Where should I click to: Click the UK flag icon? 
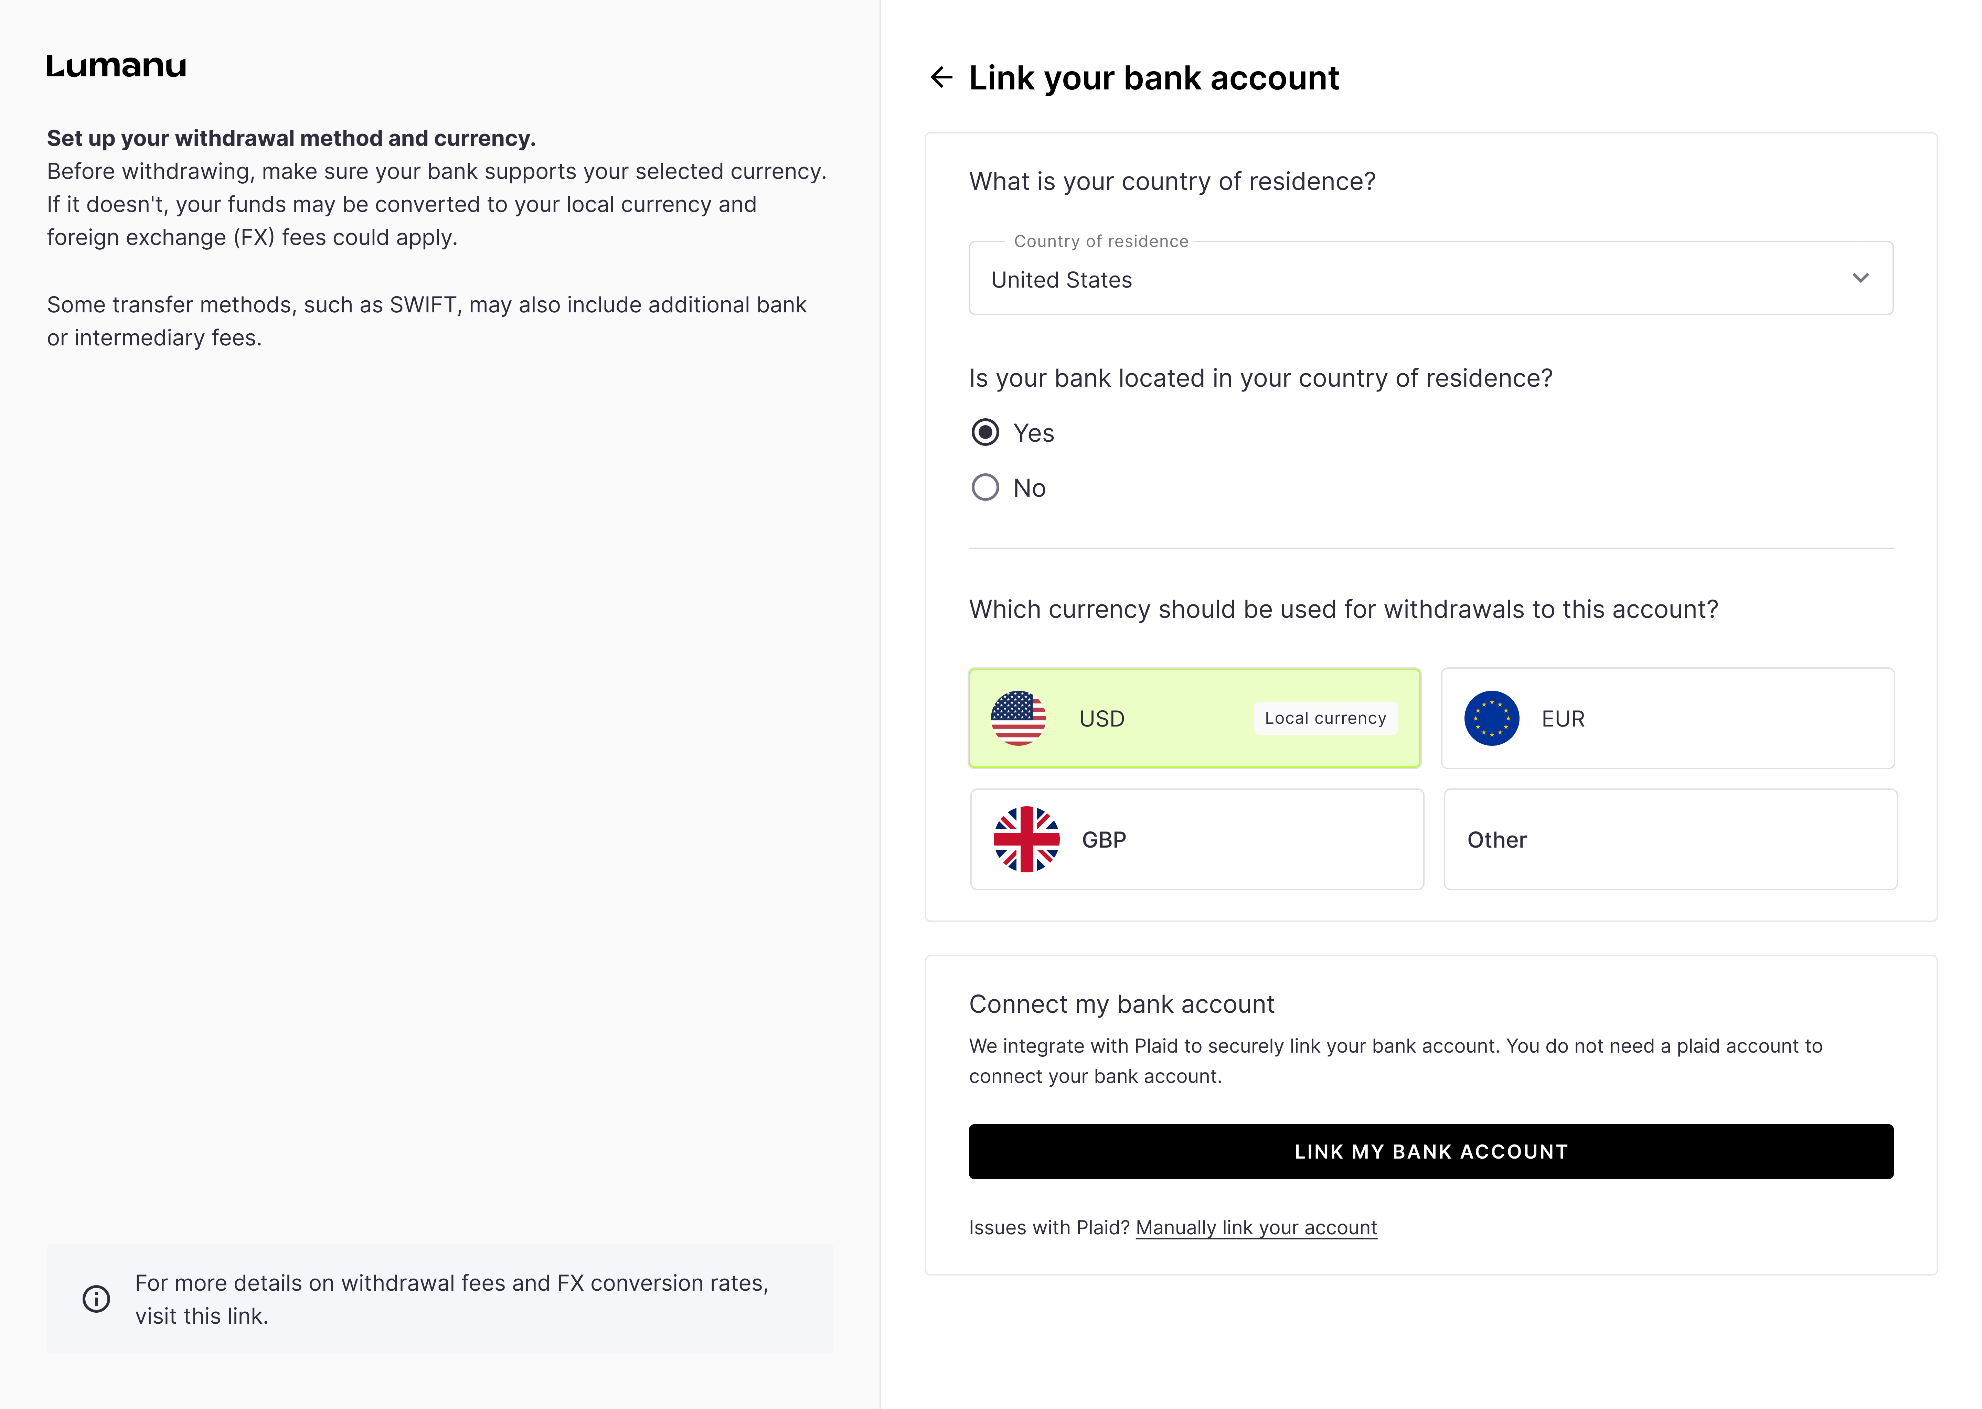pos(1026,840)
